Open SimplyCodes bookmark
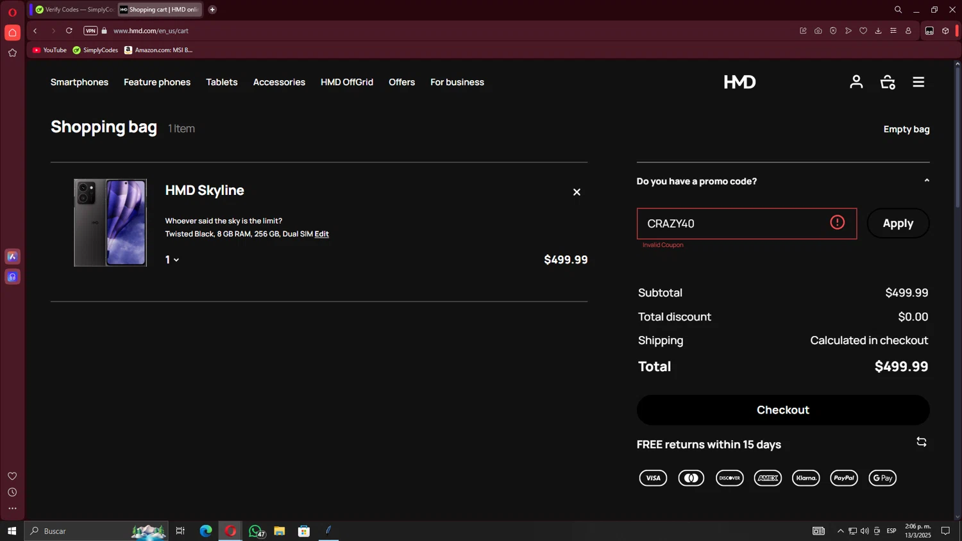962x541 pixels. pos(96,50)
